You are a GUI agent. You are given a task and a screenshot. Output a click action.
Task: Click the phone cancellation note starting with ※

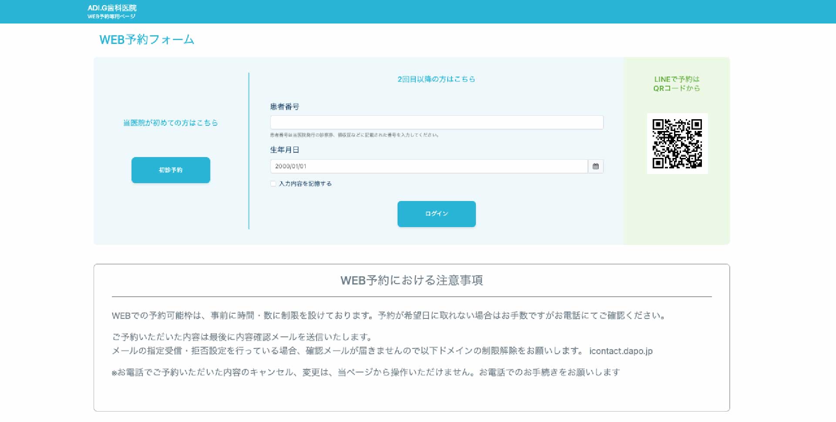[366, 372]
